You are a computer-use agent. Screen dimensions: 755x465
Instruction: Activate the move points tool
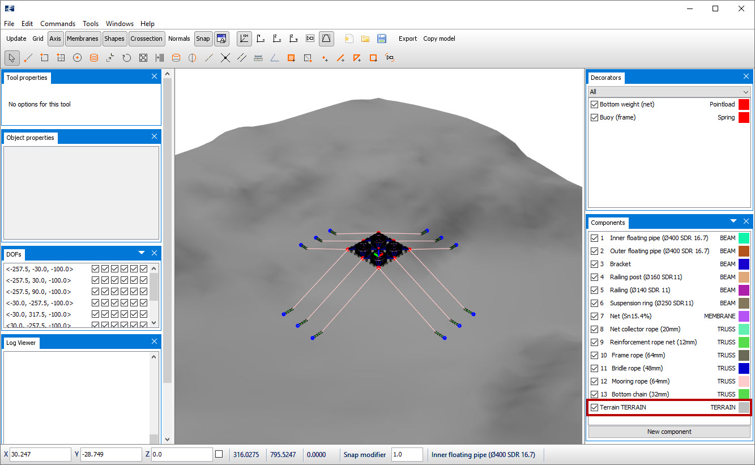click(x=110, y=58)
